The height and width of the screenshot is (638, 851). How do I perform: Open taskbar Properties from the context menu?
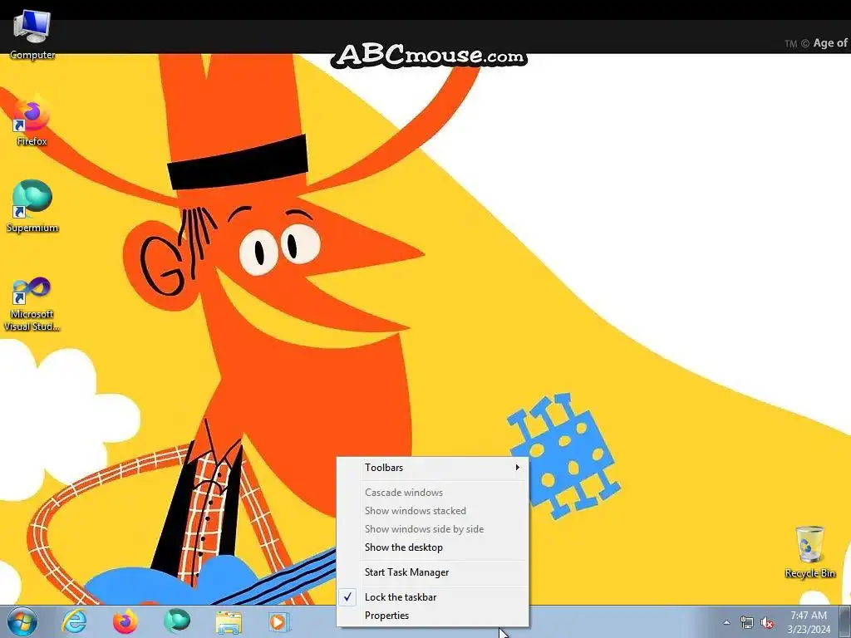click(x=433, y=616)
